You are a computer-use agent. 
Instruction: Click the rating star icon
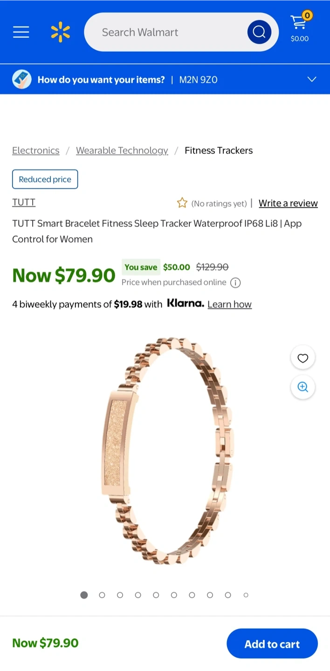pos(182,203)
